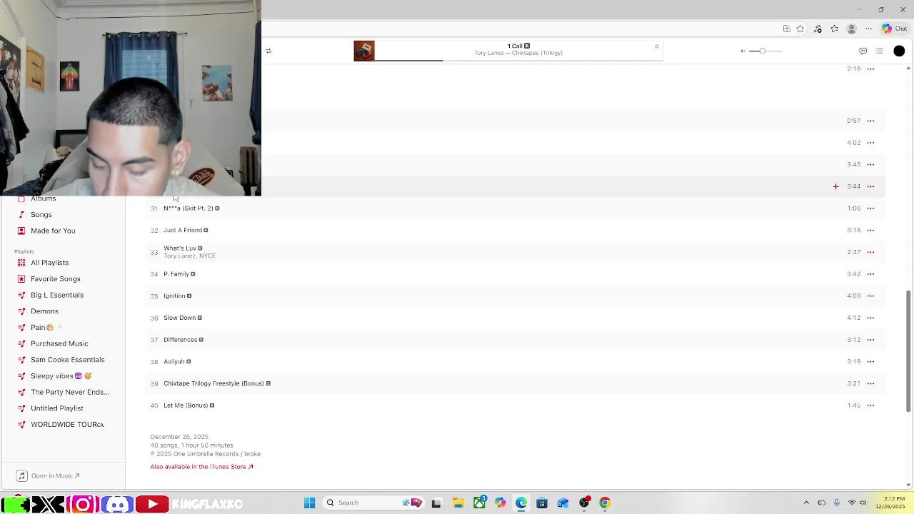Go to Albums in the sidebar
914x514 pixels.
pyautogui.click(x=43, y=198)
